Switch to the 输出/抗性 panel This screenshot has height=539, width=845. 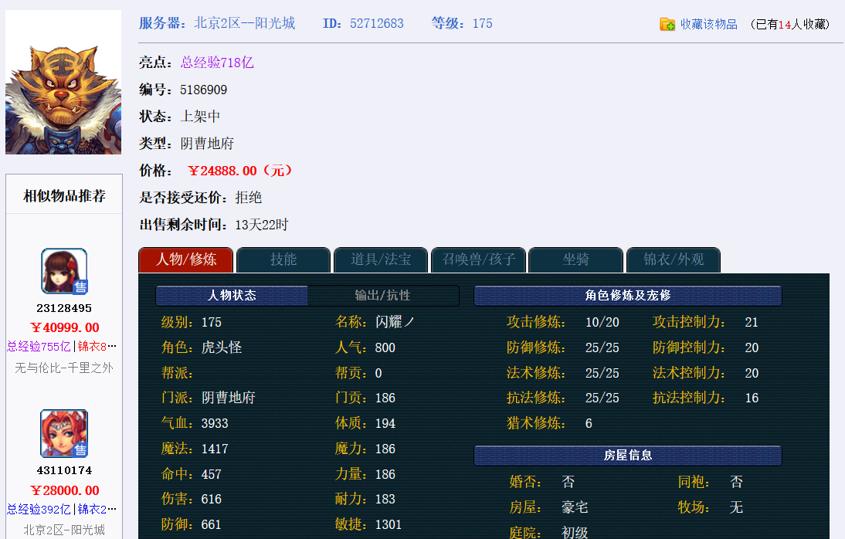(x=384, y=295)
